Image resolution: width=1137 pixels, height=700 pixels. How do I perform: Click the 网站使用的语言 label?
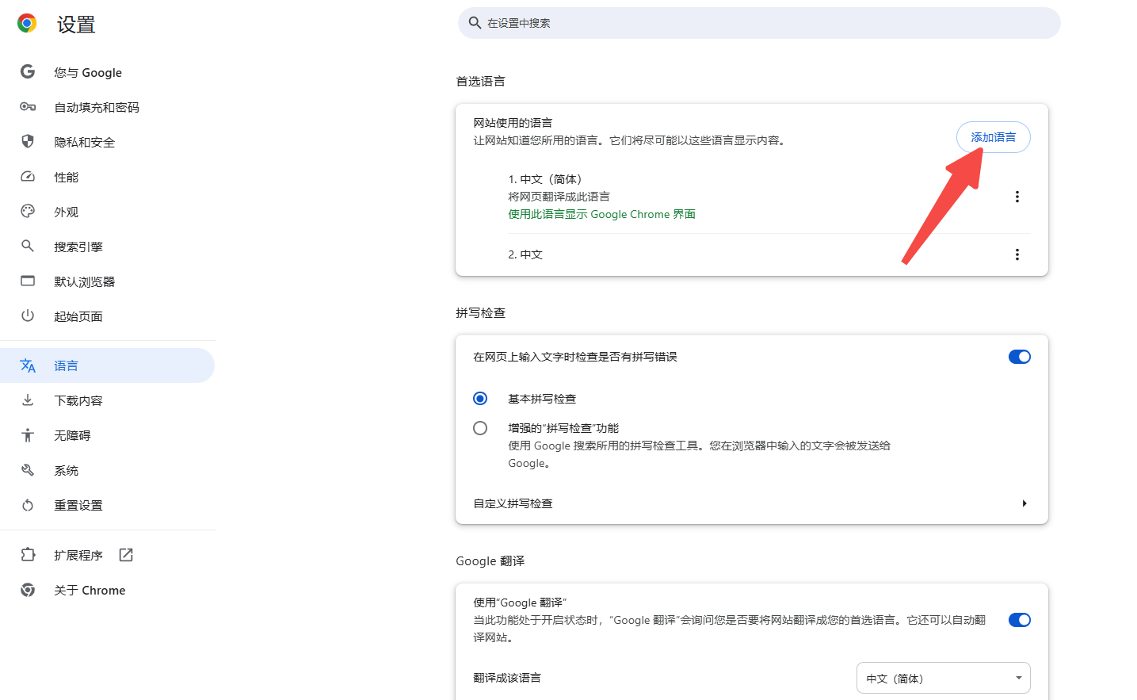point(513,123)
